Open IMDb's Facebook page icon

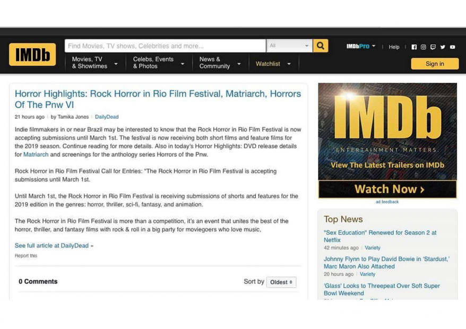pos(414,47)
